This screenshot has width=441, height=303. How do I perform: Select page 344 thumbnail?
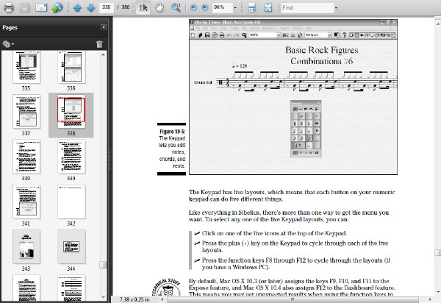71,246
